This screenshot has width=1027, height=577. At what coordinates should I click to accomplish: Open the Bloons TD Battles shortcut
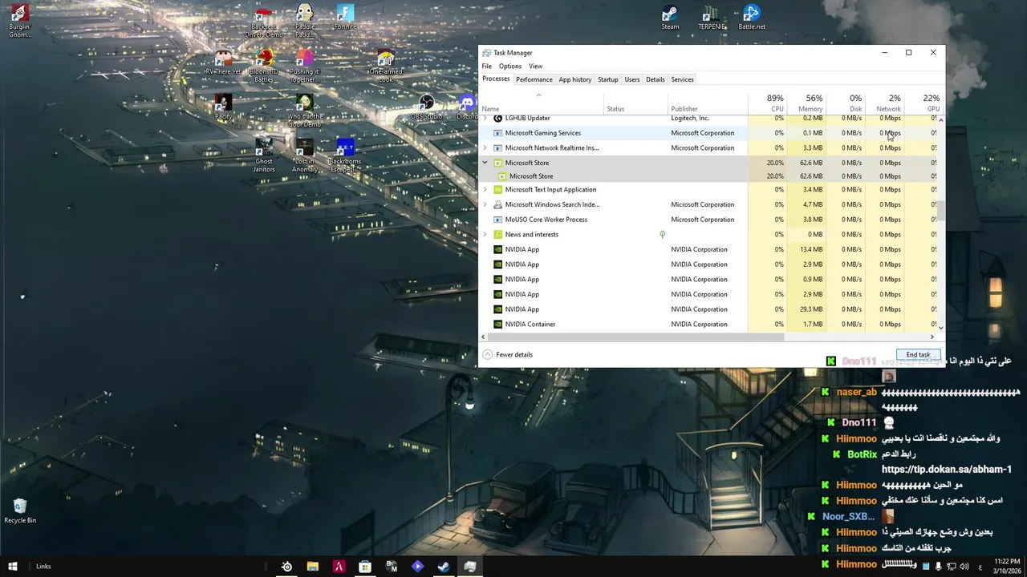click(x=264, y=67)
